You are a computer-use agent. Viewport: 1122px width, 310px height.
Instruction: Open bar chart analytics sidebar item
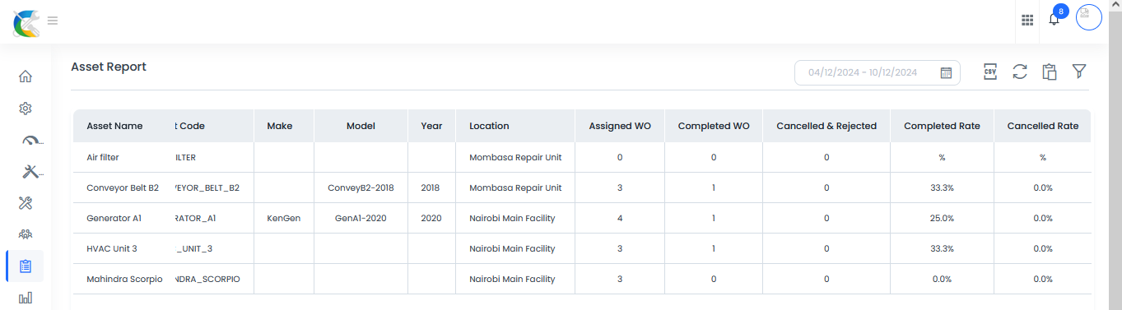tap(26, 298)
